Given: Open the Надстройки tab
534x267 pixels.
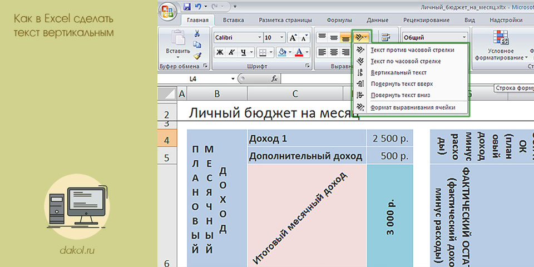Looking at the screenshot, I should point(506,21).
